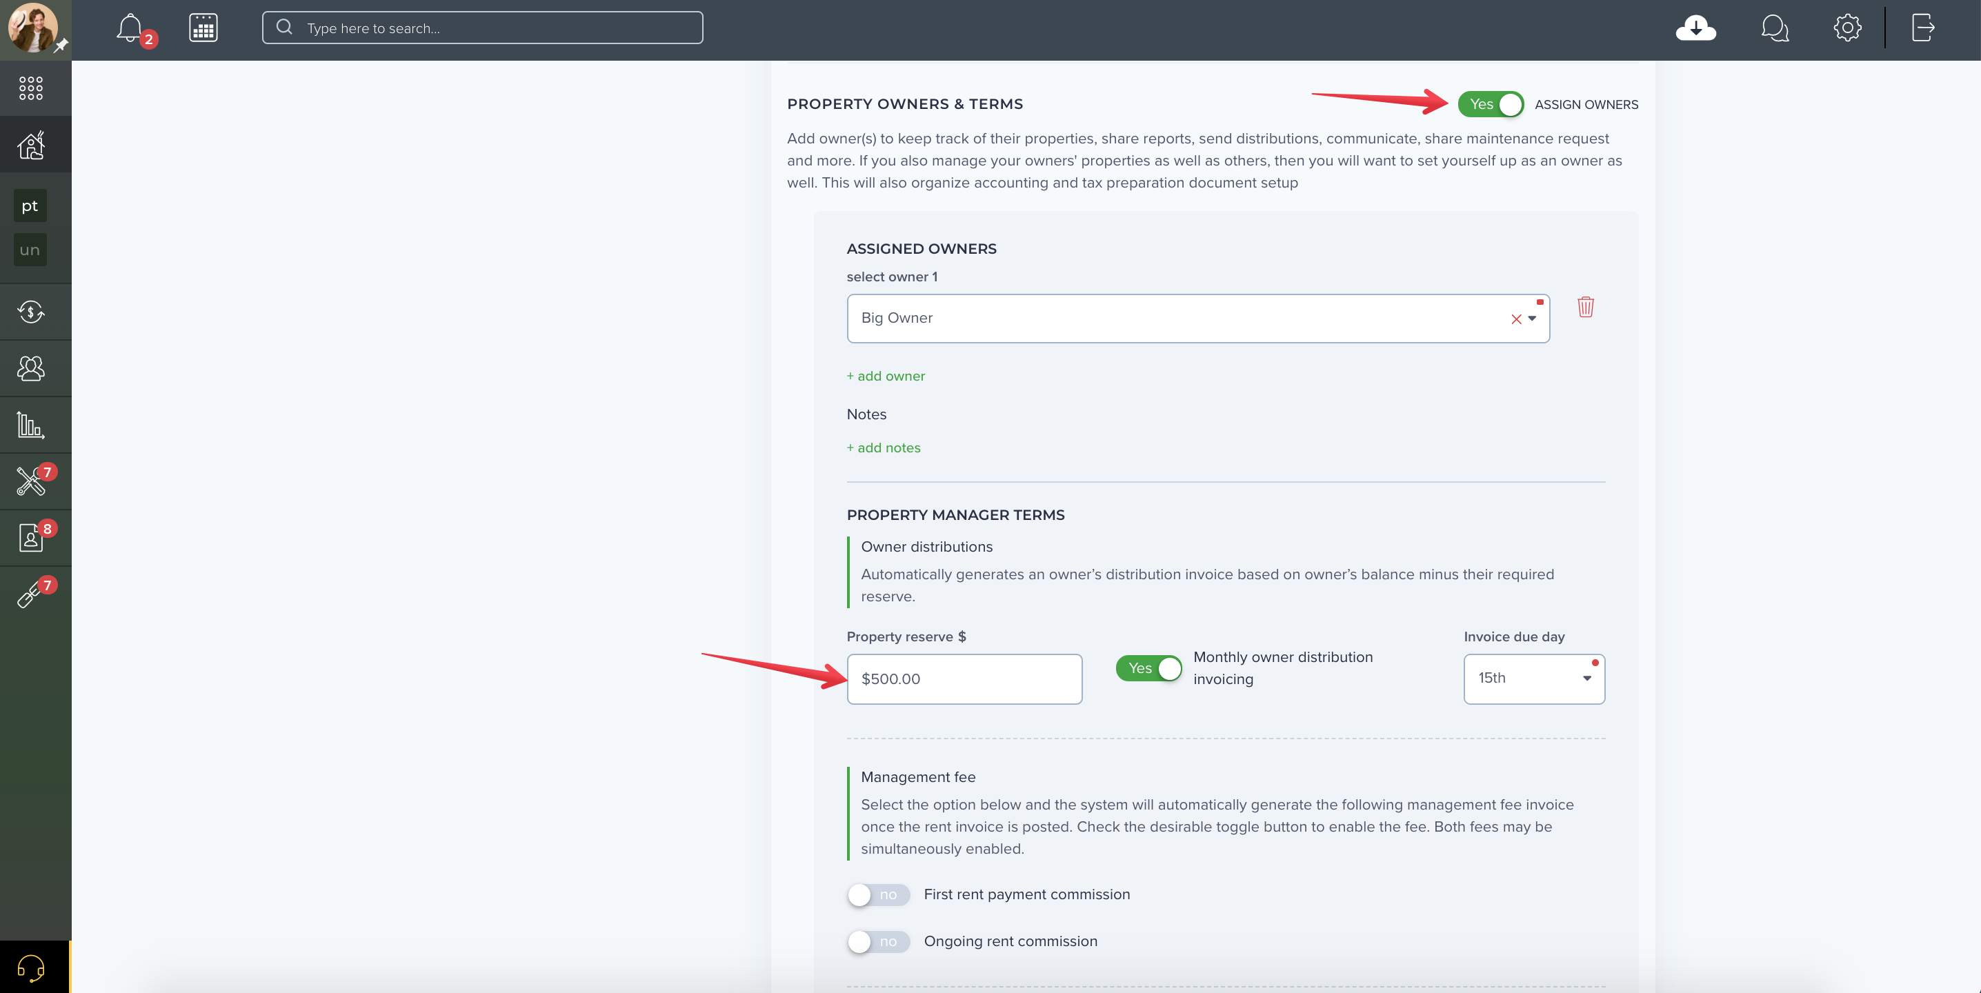Click the 'PROPERTY MANAGER TERMS' heading
The image size is (1981, 993).
[956, 515]
